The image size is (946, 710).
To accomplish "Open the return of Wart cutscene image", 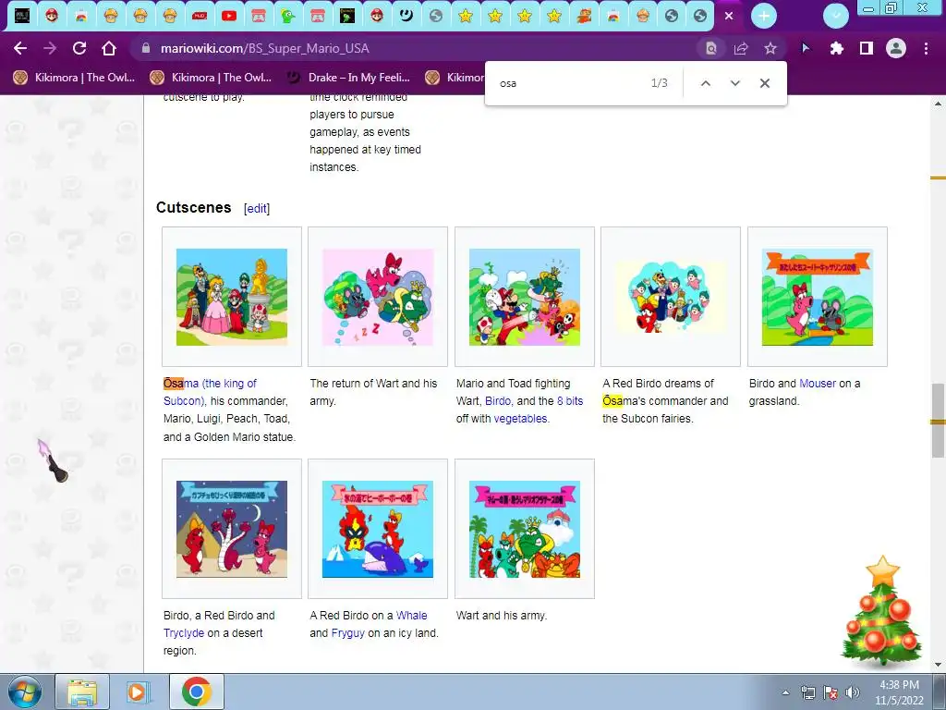I will 378,297.
